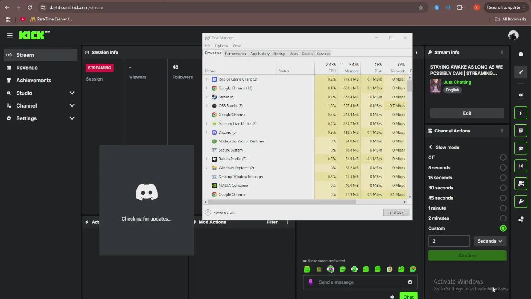Screen dimensions: 531x299
Task: Click the focus frame icon in right sidebar
Action: 521,95
